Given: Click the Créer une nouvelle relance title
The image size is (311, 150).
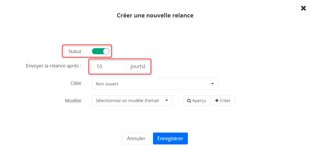Looking at the screenshot, I should pos(155,16).
